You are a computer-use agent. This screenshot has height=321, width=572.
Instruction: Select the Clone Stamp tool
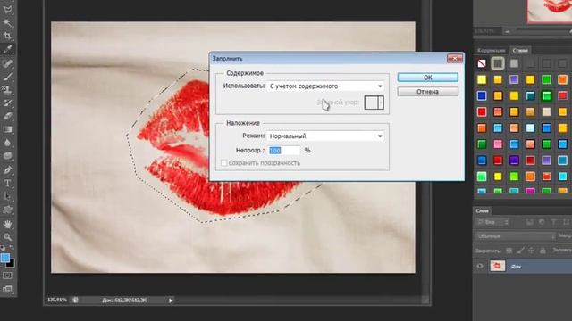(7, 89)
